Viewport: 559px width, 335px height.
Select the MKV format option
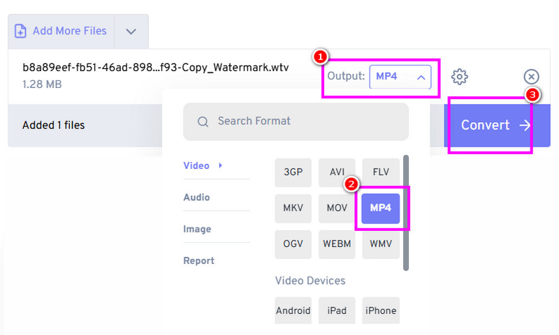[293, 208]
